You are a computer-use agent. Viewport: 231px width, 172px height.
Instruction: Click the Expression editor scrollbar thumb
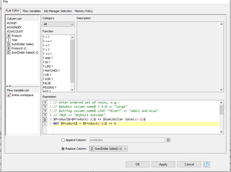tap(221, 110)
